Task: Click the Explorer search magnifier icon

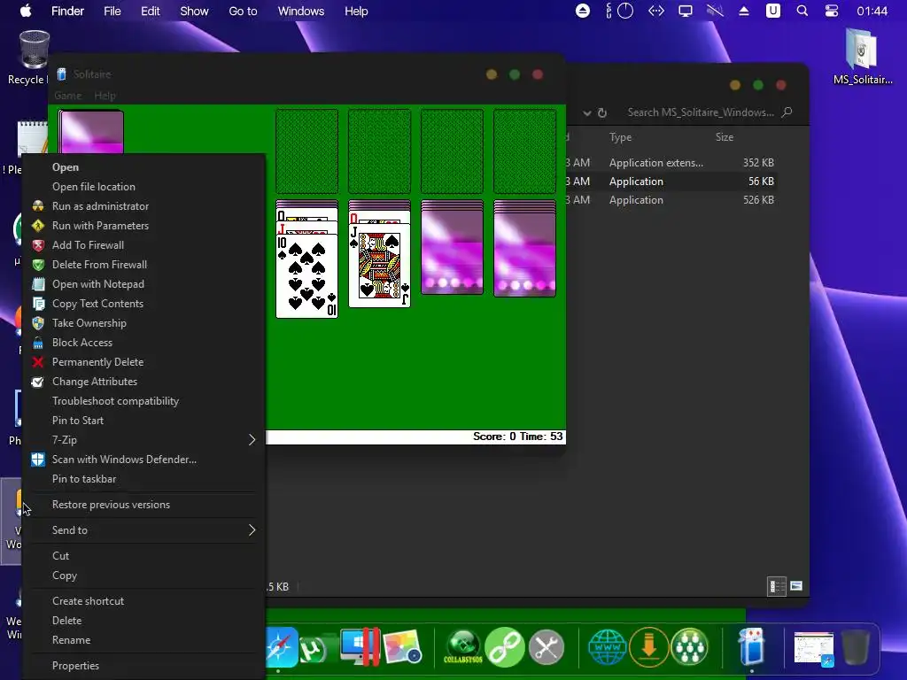Action: pyautogui.click(x=787, y=112)
